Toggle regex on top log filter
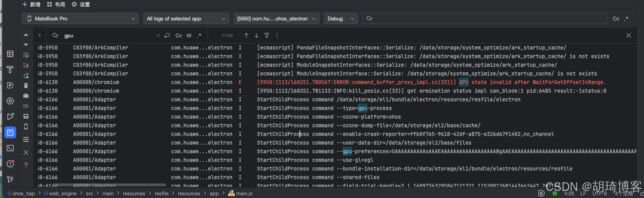 (x=626, y=18)
